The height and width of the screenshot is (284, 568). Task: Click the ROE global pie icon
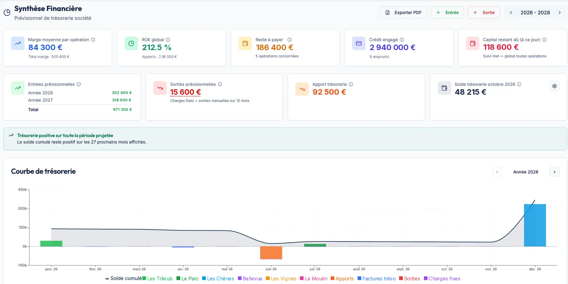(x=131, y=43)
